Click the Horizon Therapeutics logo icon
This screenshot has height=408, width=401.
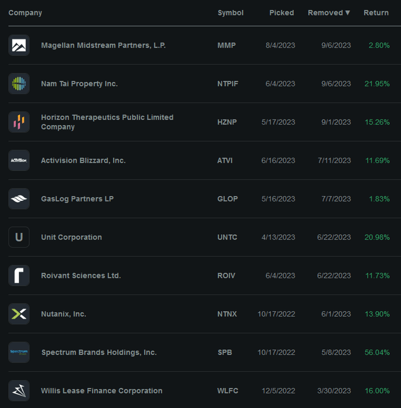pos(19,122)
